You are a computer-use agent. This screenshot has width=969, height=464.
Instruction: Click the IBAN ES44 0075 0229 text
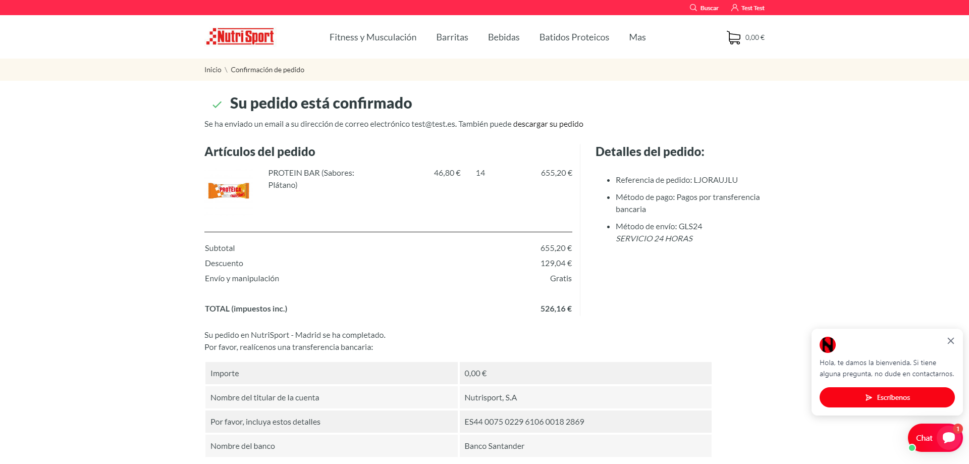tap(524, 422)
